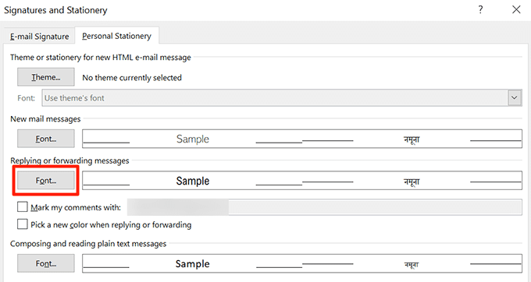Click the Hindi sample text in new mail preview
531x282 pixels.
pyautogui.click(x=412, y=139)
